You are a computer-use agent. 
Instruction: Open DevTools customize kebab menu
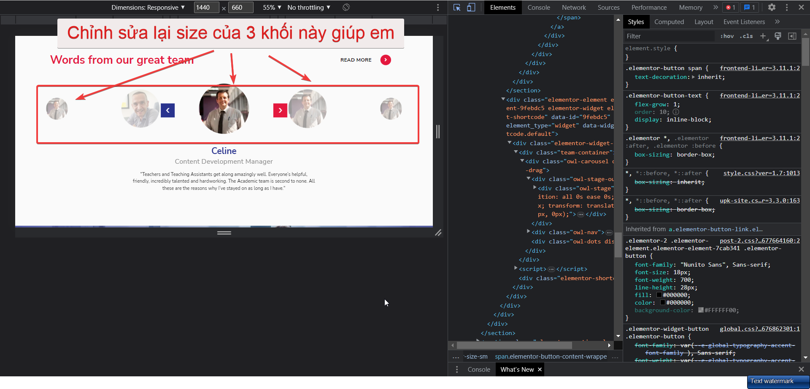(787, 7)
